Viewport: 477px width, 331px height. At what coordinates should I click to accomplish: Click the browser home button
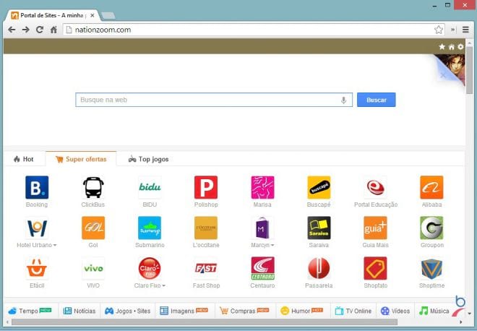pyautogui.click(x=53, y=30)
